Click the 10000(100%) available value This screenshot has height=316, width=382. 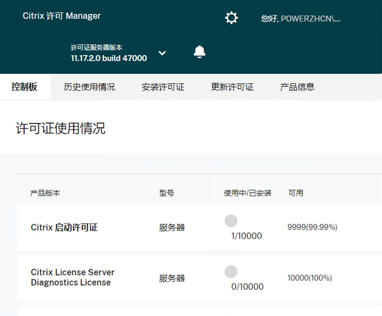tap(310, 278)
